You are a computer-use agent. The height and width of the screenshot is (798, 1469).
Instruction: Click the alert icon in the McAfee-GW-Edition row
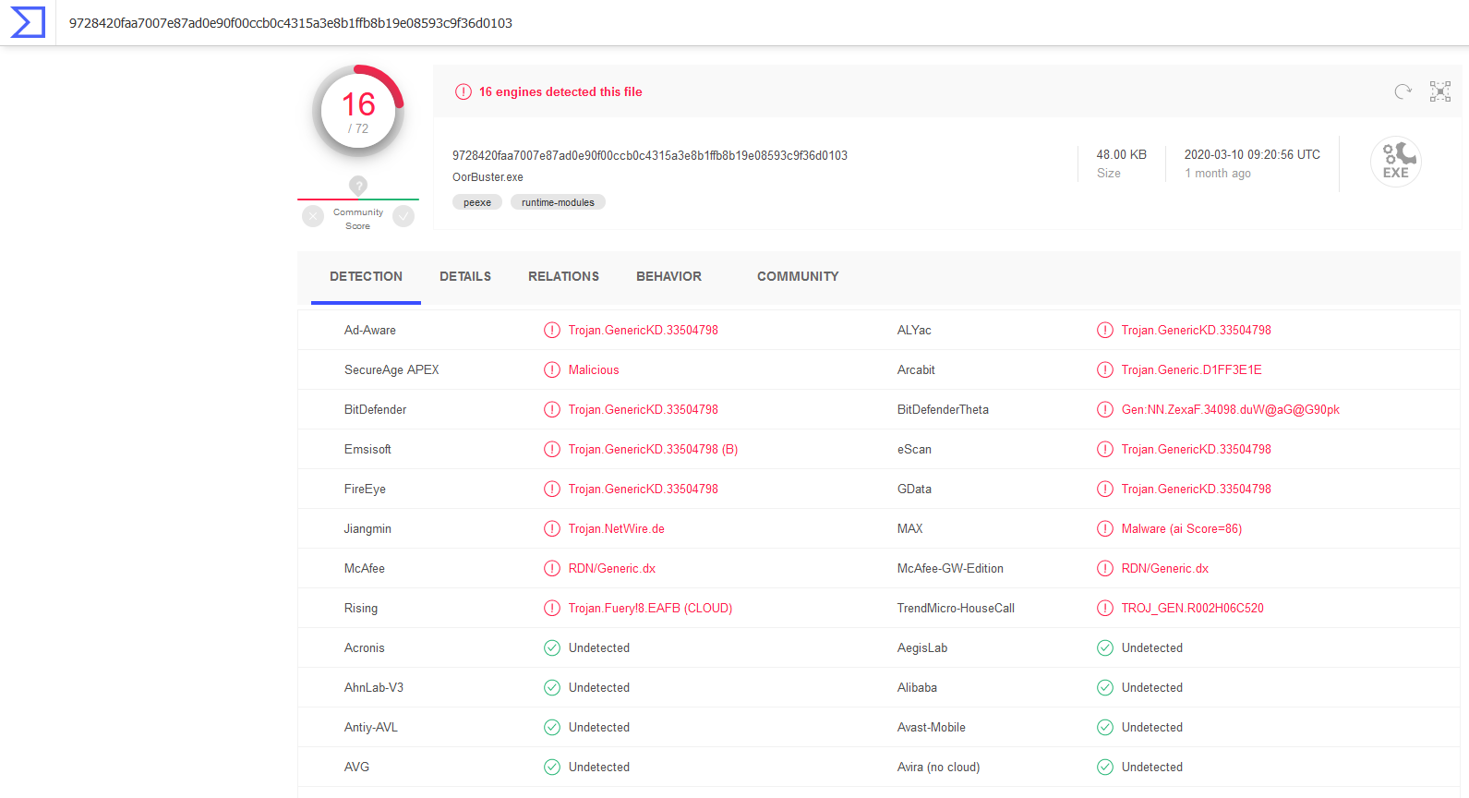click(1105, 568)
